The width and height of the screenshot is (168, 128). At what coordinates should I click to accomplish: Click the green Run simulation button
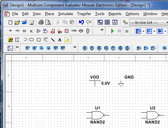coord(112,31)
